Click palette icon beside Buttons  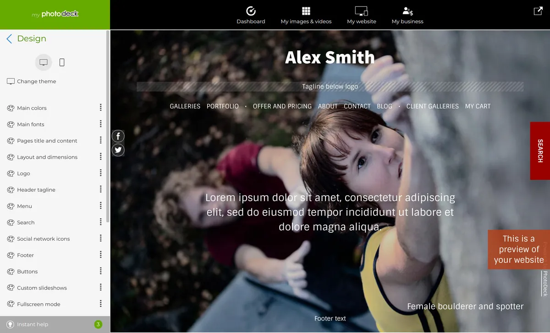pyautogui.click(x=11, y=272)
